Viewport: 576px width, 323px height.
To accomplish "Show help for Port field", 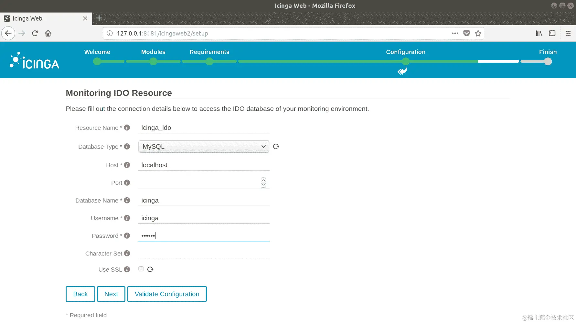I will (127, 182).
